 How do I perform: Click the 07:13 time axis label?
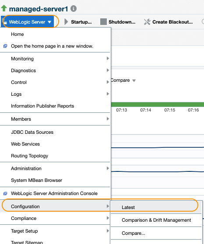(122, 110)
